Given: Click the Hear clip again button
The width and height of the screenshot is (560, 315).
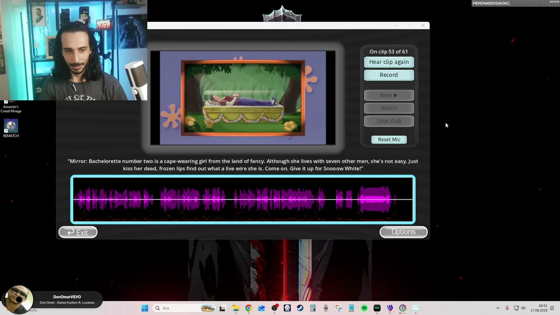Looking at the screenshot, I should [x=389, y=62].
